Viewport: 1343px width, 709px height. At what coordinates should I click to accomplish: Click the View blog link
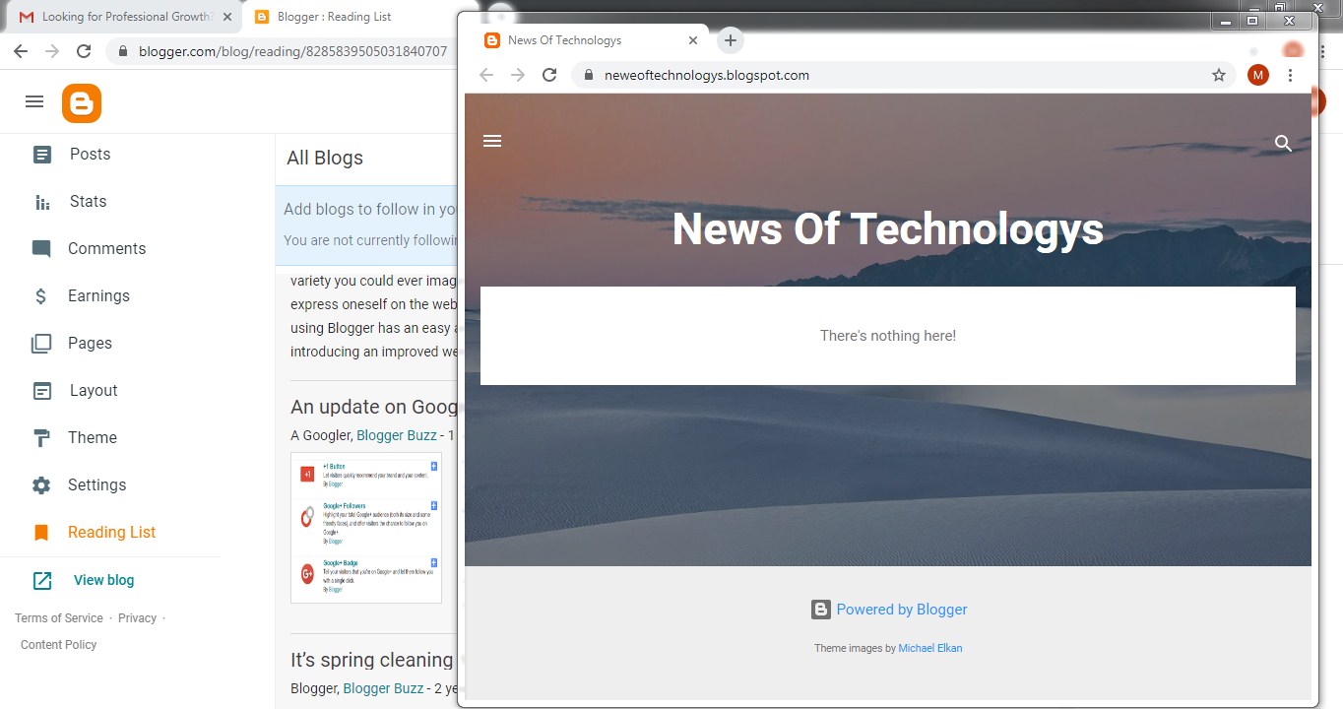click(103, 580)
